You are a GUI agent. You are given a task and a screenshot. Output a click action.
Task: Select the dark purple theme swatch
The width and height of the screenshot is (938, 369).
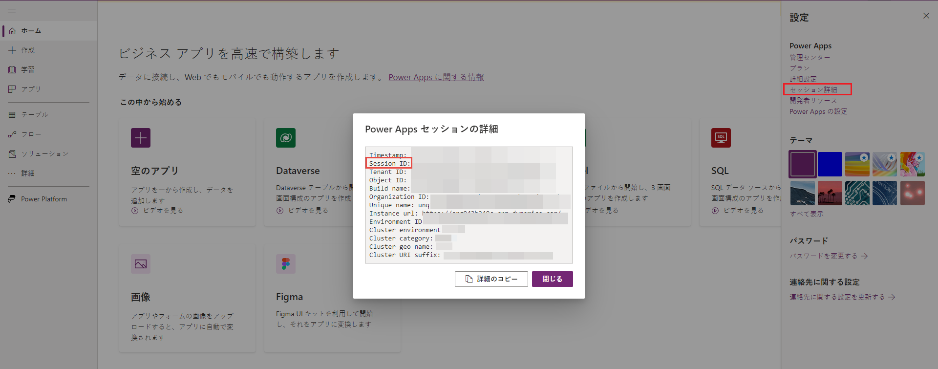coord(802,164)
